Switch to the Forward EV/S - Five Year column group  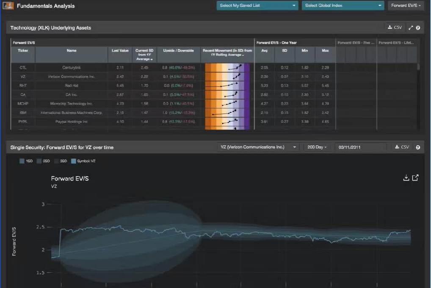tap(356, 43)
